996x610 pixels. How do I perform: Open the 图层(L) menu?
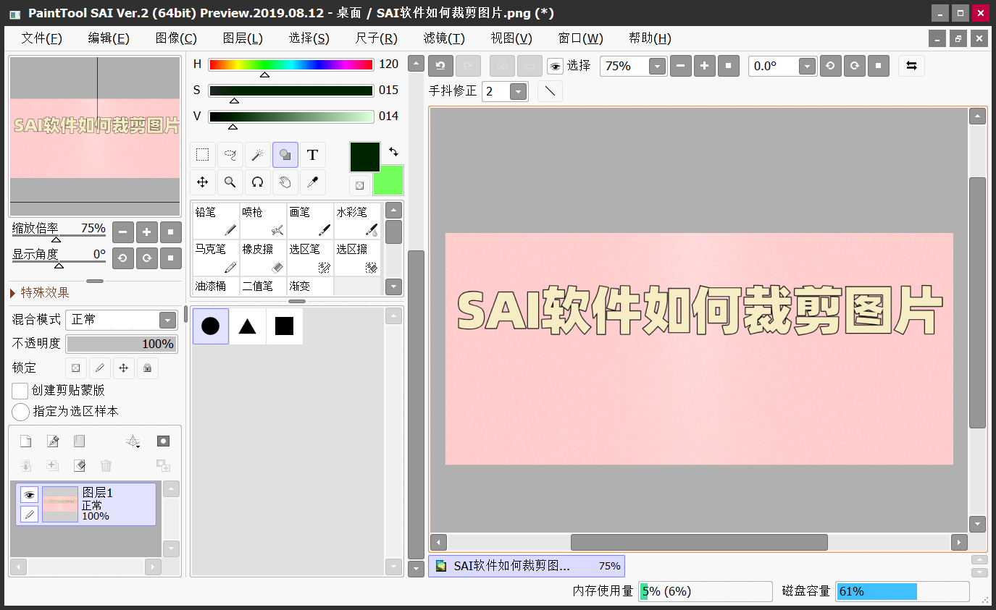coord(243,38)
